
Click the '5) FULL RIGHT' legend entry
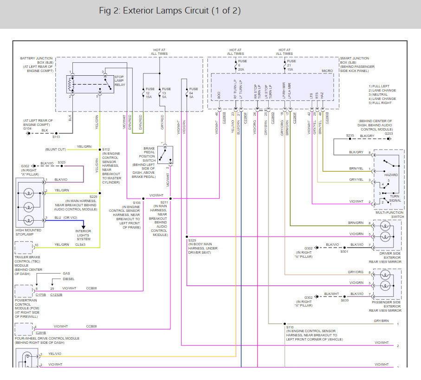point(380,103)
